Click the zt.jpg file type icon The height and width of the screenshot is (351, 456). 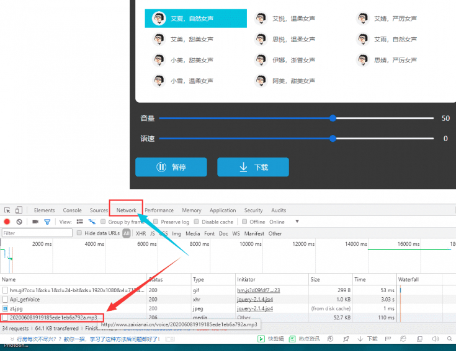(5, 308)
